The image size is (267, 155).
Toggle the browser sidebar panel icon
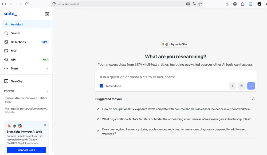click(x=4, y=4)
